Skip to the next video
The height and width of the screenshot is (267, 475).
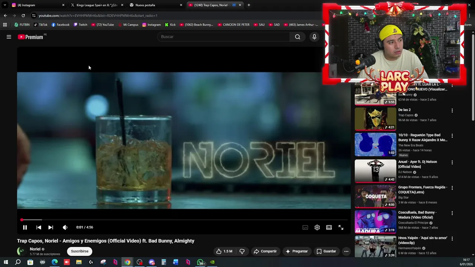pos(50,227)
